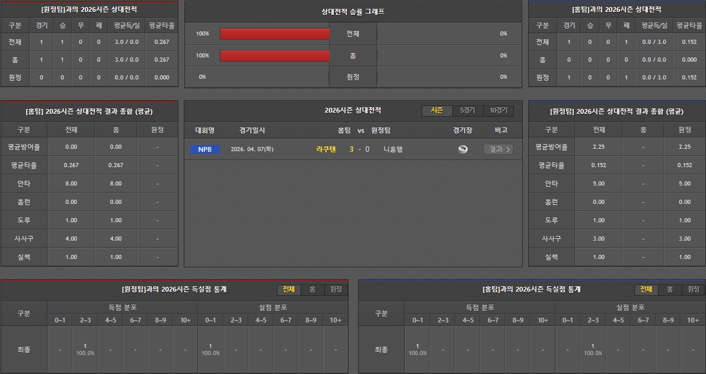Select 홈 in 홈팀 scoring stats panel
Viewport: 706px width, 374px height.
click(x=670, y=289)
